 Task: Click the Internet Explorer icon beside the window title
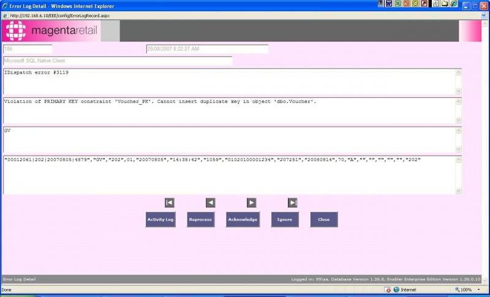(x=5, y=6)
